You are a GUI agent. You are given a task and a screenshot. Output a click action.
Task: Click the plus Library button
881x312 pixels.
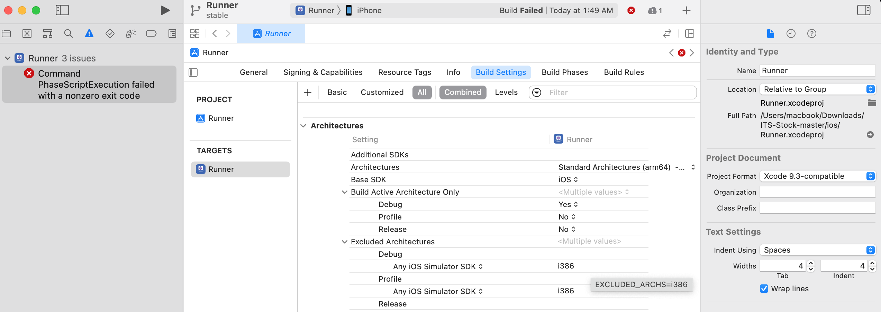pos(687,10)
